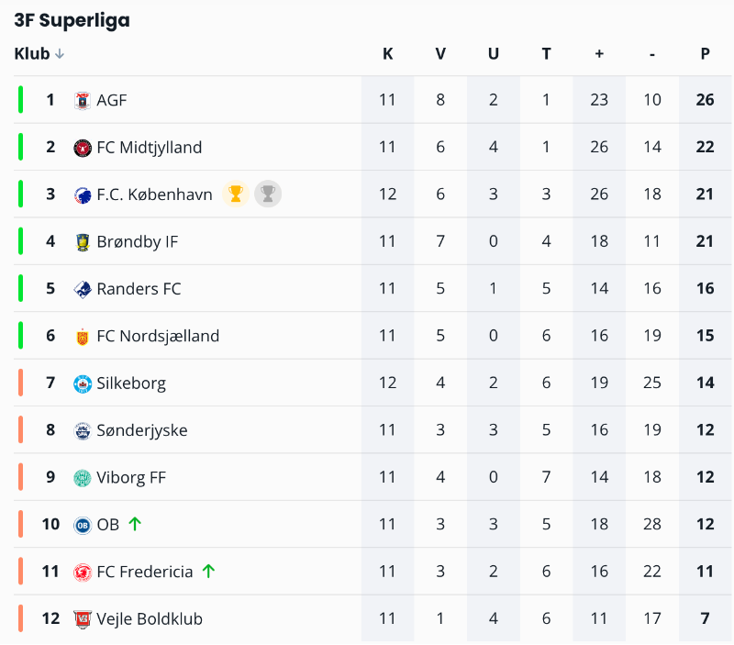Click the Randers FC crest icon
The height and width of the screenshot is (645, 734).
(x=83, y=289)
